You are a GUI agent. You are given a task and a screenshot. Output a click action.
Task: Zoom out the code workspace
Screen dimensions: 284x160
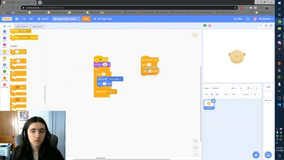(x=195, y=148)
